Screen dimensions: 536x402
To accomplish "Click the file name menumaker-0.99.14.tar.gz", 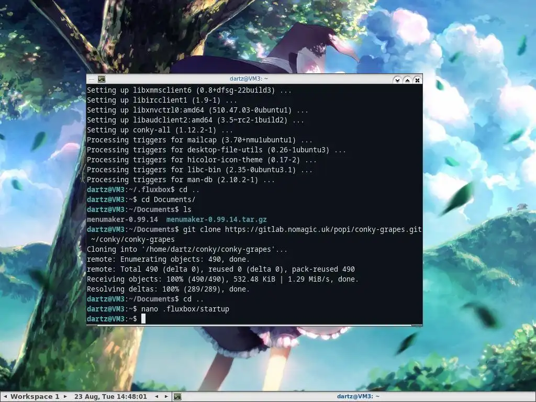I will click(216, 219).
